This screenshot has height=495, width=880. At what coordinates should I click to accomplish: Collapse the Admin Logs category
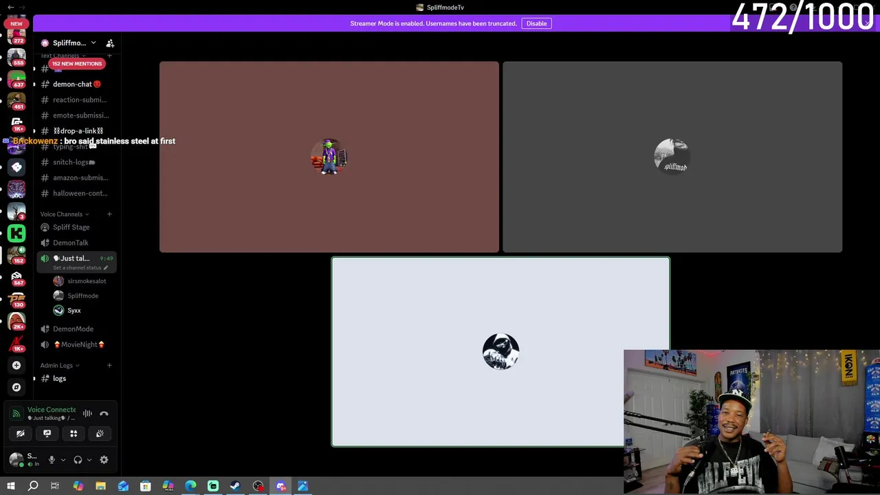59,365
